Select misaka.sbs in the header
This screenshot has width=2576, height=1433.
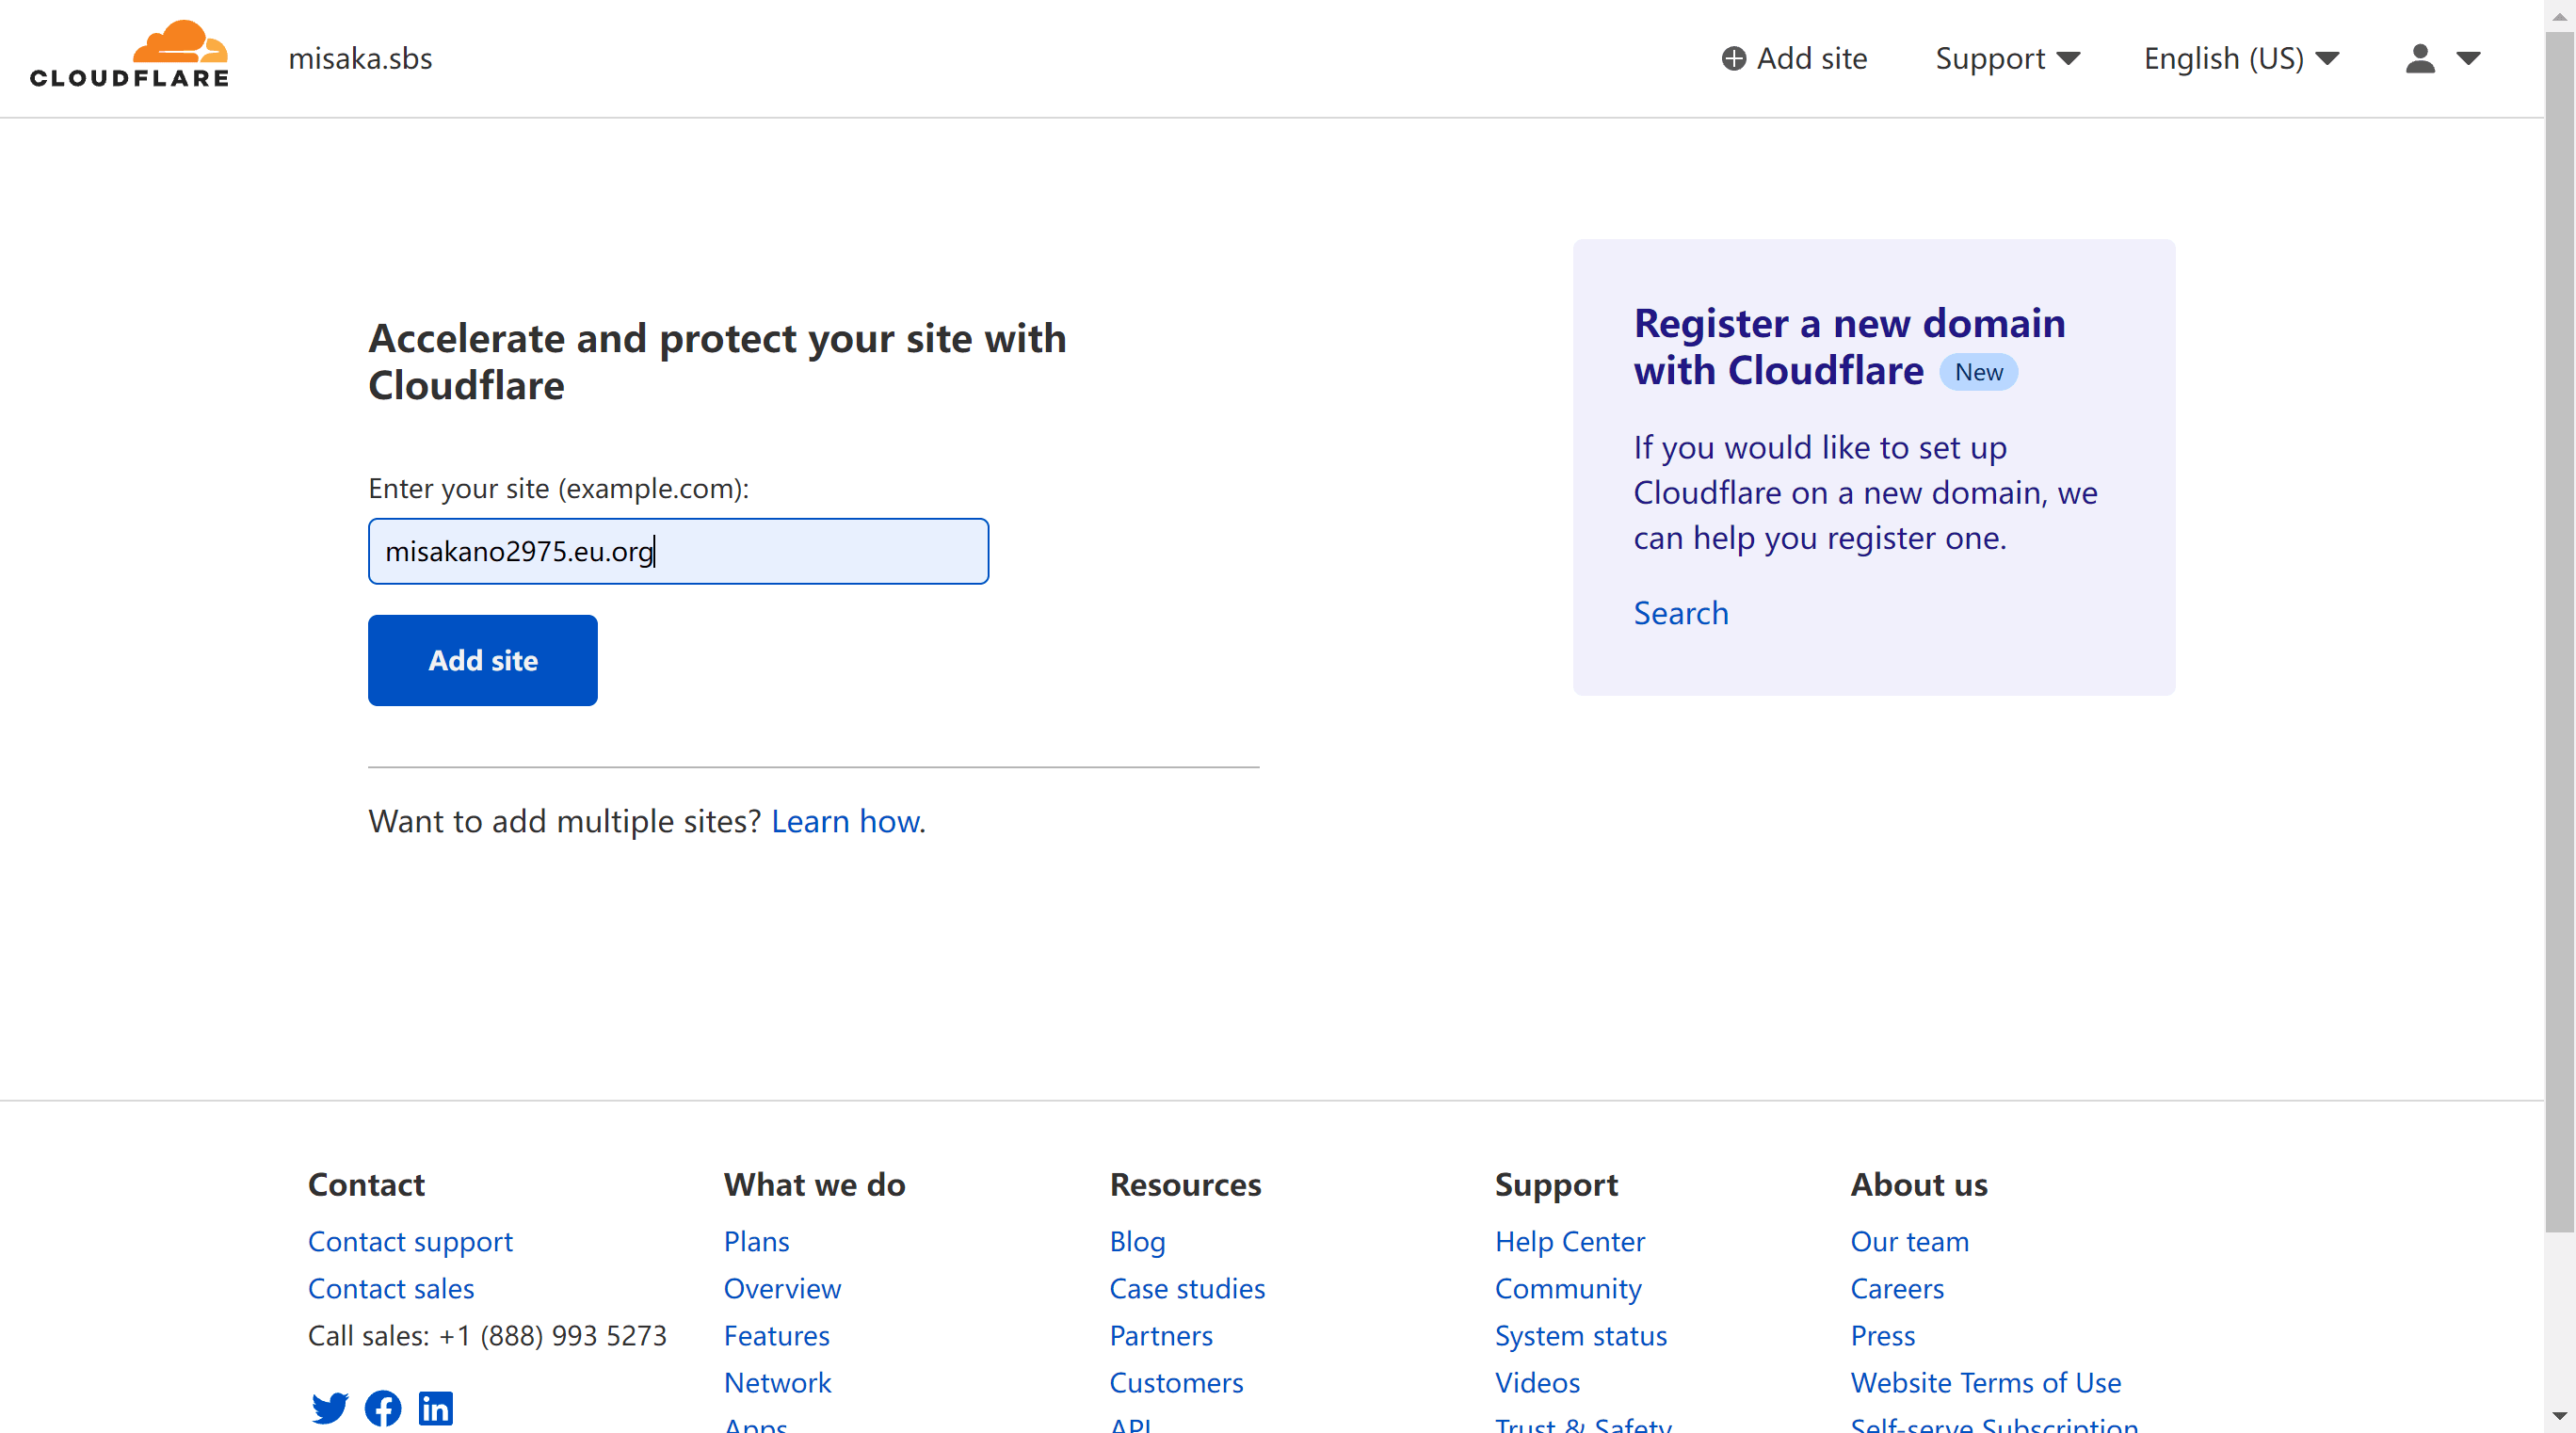click(x=360, y=59)
